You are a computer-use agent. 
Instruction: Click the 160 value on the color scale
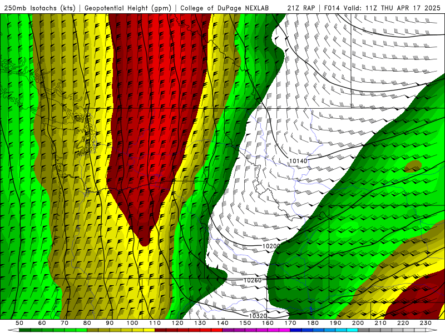[x=268, y=323]
